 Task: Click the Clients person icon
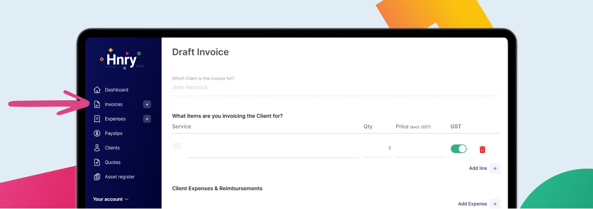click(x=97, y=148)
